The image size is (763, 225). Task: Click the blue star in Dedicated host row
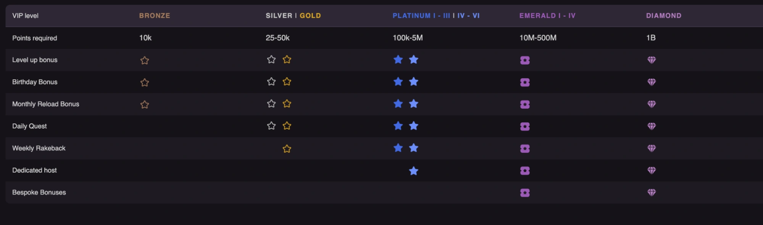[413, 171]
